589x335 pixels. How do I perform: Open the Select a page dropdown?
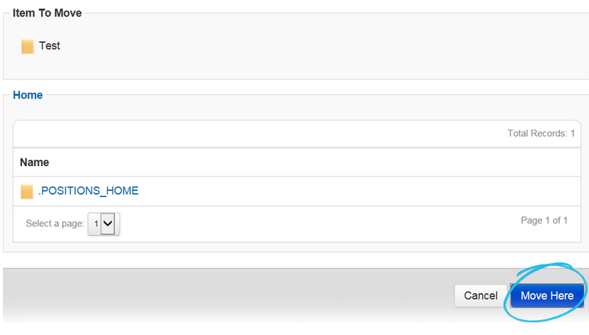pos(104,224)
